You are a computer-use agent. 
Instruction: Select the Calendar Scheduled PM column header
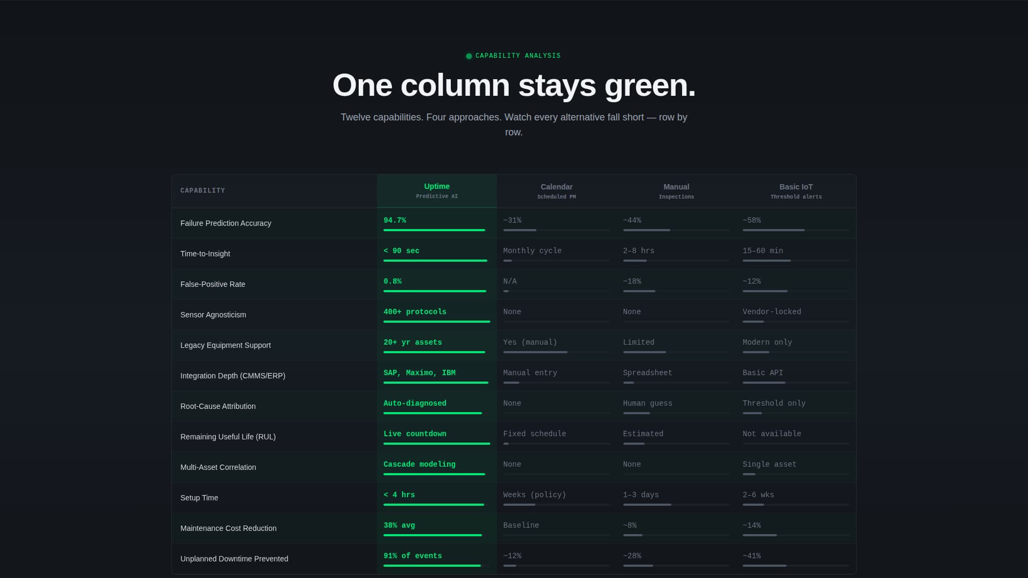click(x=556, y=191)
